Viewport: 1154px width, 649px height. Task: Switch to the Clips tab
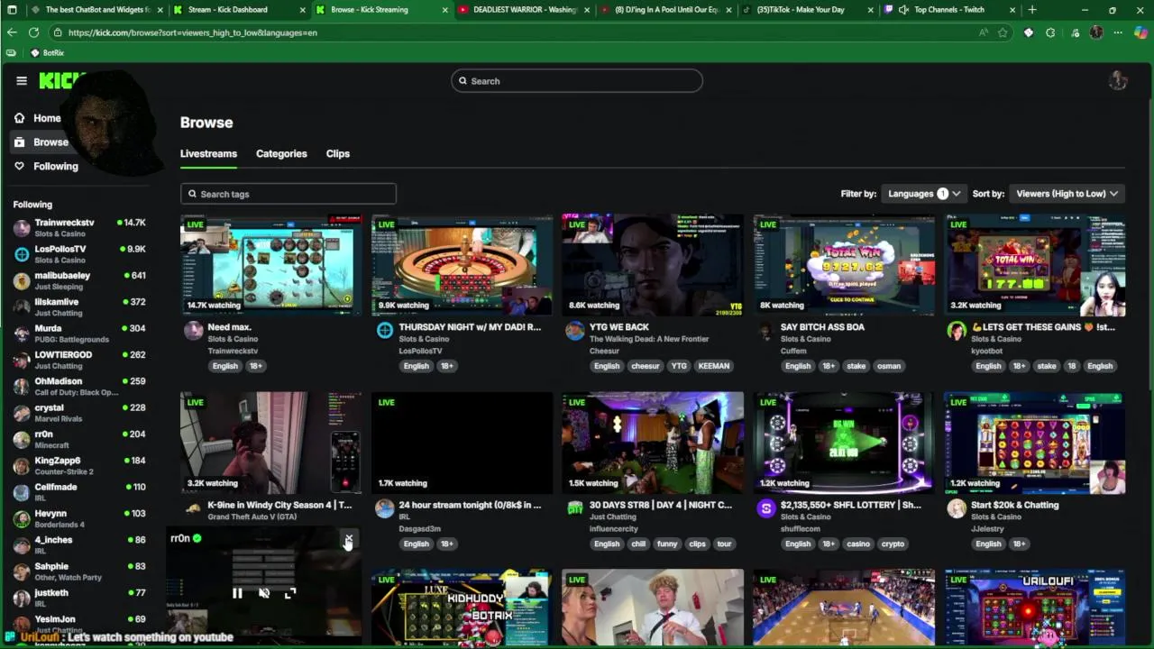point(338,153)
